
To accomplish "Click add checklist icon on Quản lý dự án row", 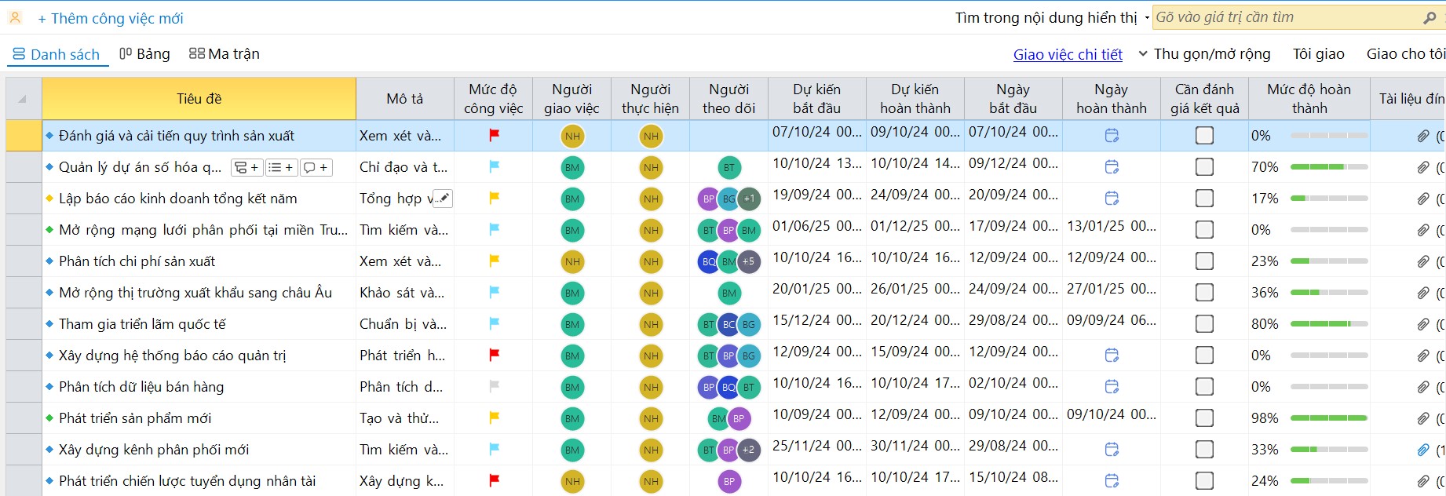I will [x=281, y=167].
